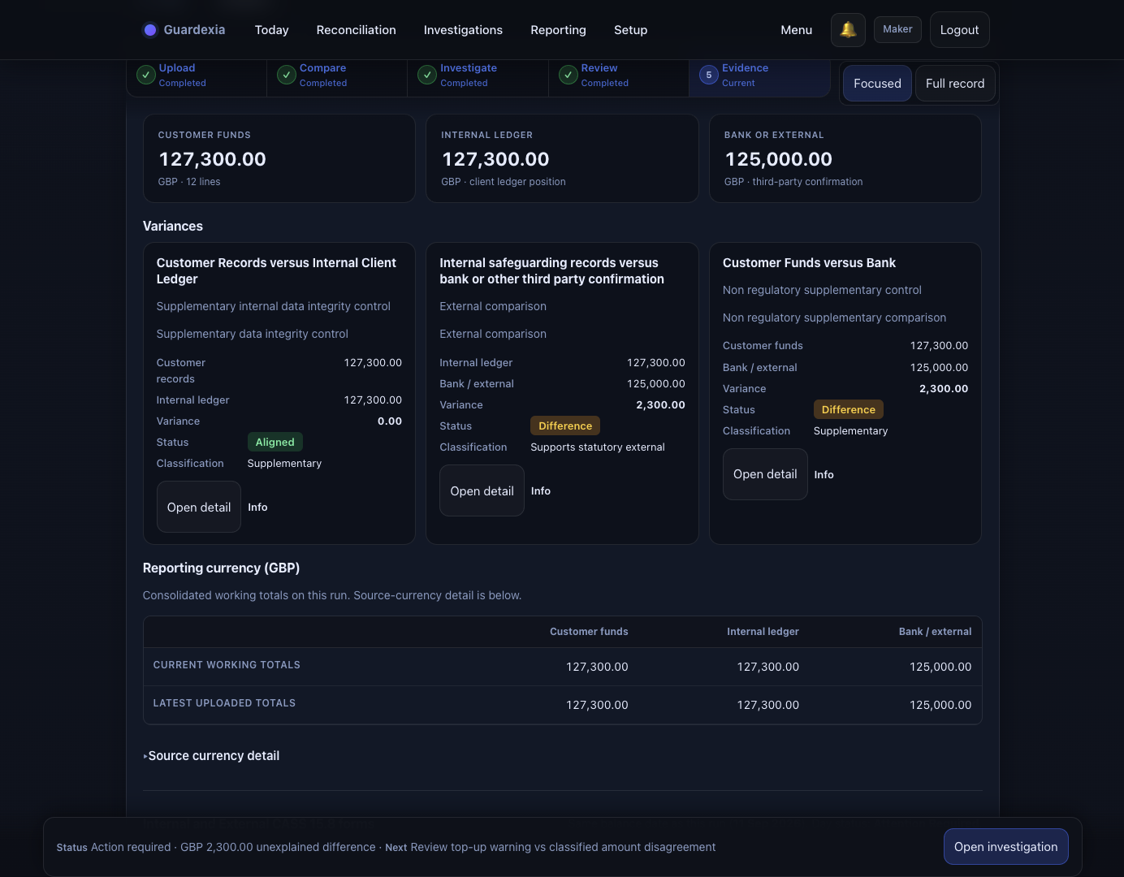Image resolution: width=1124 pixels, height=877 pixels.
Task: Click the Customer Funds 127,300.00 summary value
Action: click(x=213, y=159)
